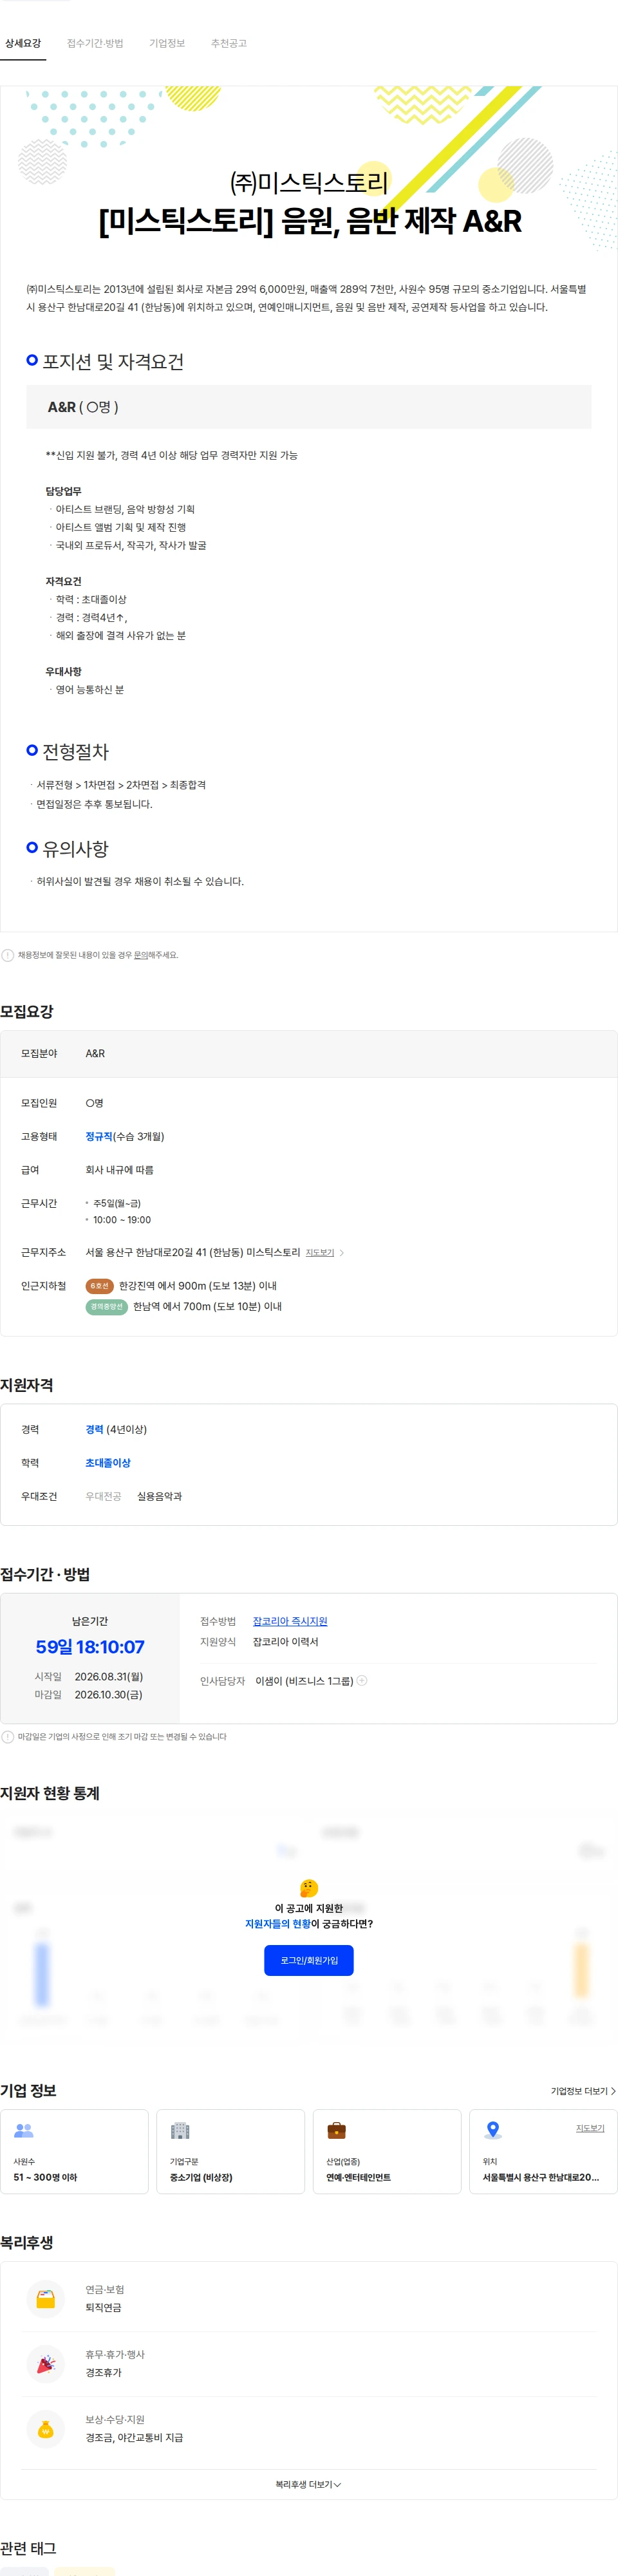Click the thinking emoji above 이 공고에 지원한

(309, 1887)
